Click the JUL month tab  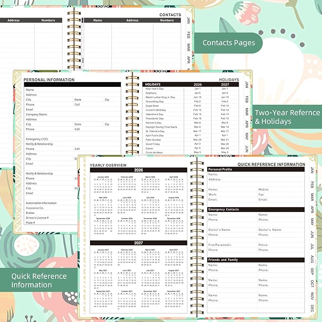pos(312,247)
